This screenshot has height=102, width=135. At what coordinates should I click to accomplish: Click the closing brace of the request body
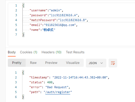click(23, 35)
